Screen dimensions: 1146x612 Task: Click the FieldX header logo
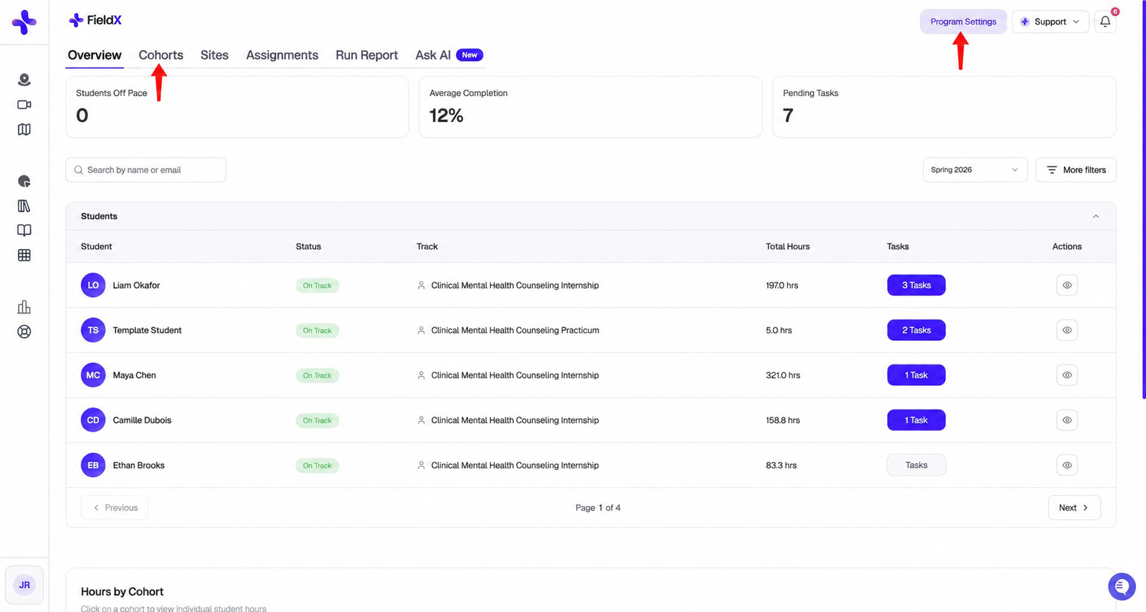pyautogui.click(x=95, y=20)
